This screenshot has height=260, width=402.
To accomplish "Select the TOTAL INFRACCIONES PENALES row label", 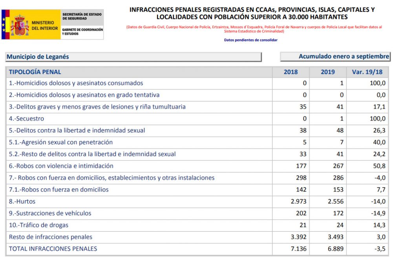I will tap(53, 249).
